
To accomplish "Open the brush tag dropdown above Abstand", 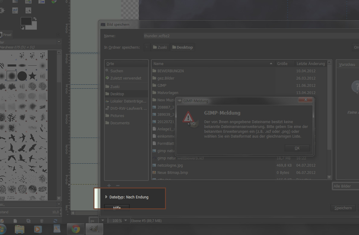I will click(x=59, y=204).
